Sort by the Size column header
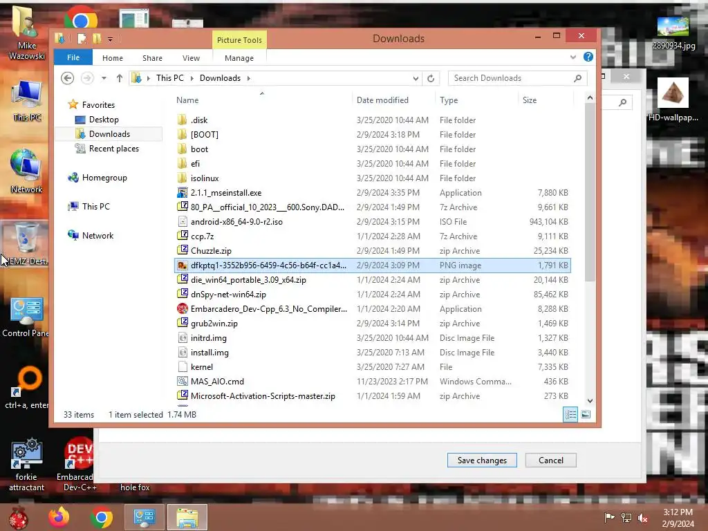 tap(546, 100)
